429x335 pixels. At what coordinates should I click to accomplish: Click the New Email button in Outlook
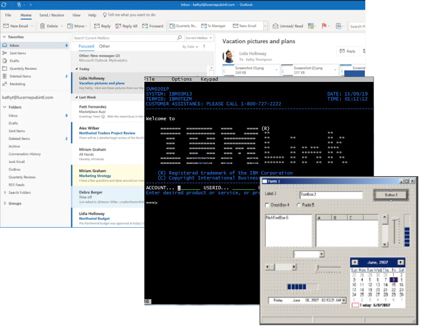tap(16, 26)
